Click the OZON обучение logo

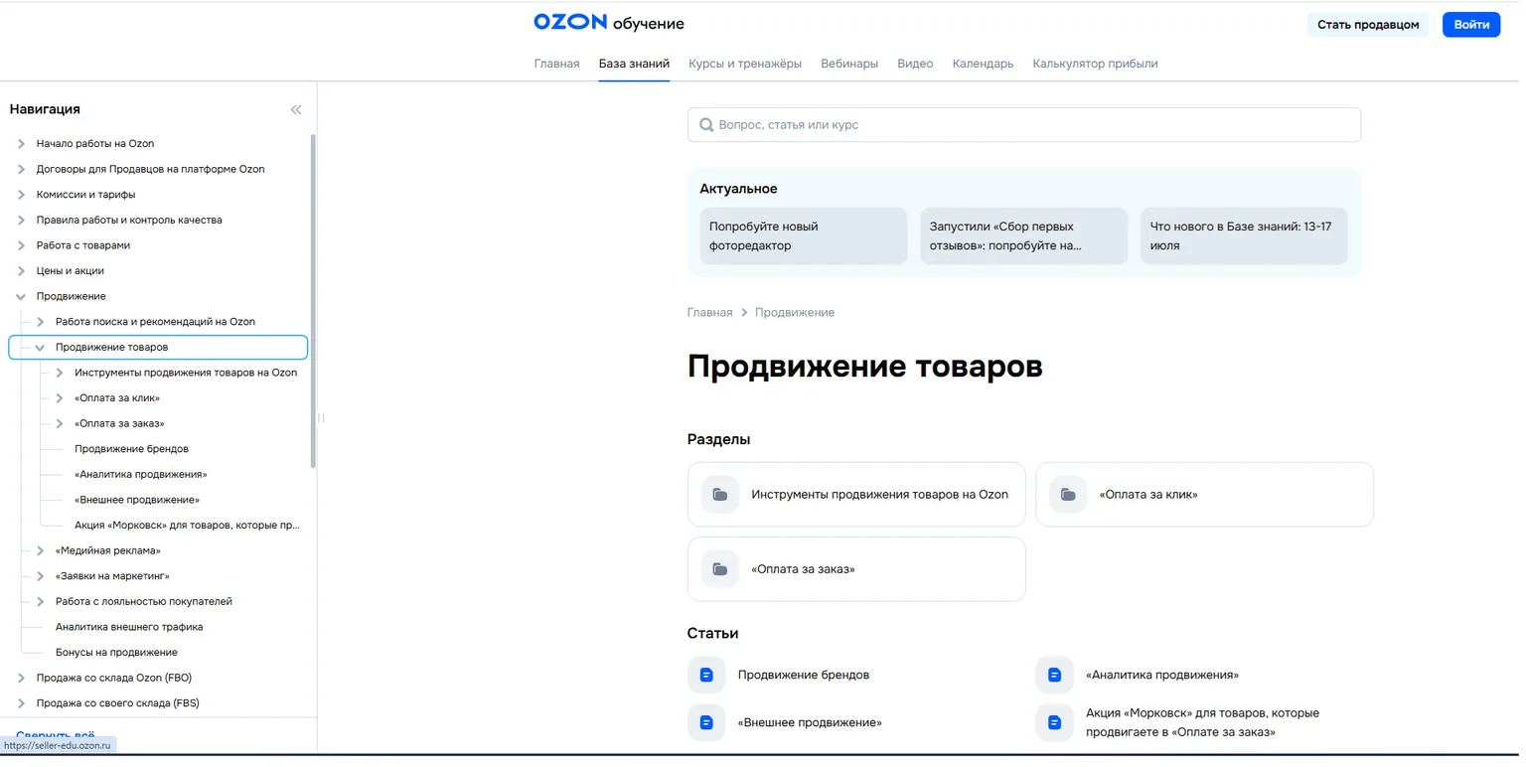609,23
